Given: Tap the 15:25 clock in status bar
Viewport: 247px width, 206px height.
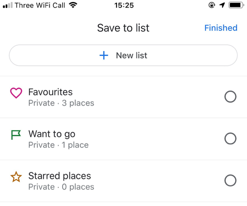Looking at the screenshot, I should [123, 5].
